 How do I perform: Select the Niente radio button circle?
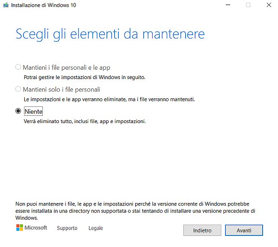18,111
